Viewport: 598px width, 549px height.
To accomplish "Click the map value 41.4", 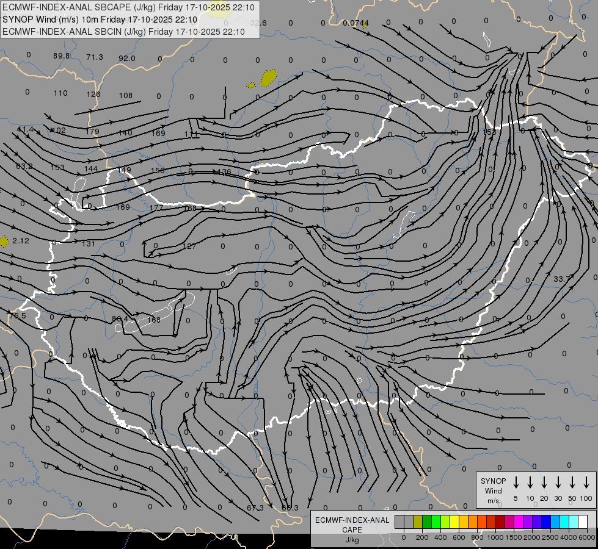I will click(x=25, y=129).
